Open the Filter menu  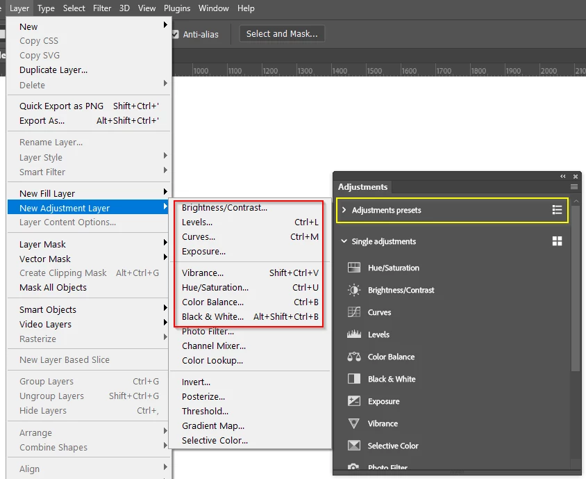click(102, 8)
